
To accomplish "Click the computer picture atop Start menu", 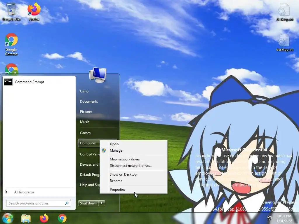I will point(98,75).
